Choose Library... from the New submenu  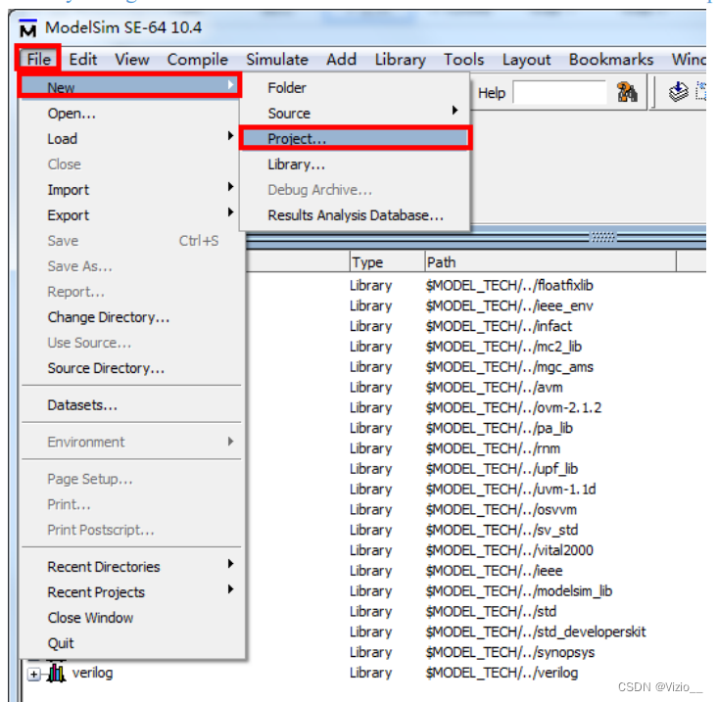click(355, 164)
